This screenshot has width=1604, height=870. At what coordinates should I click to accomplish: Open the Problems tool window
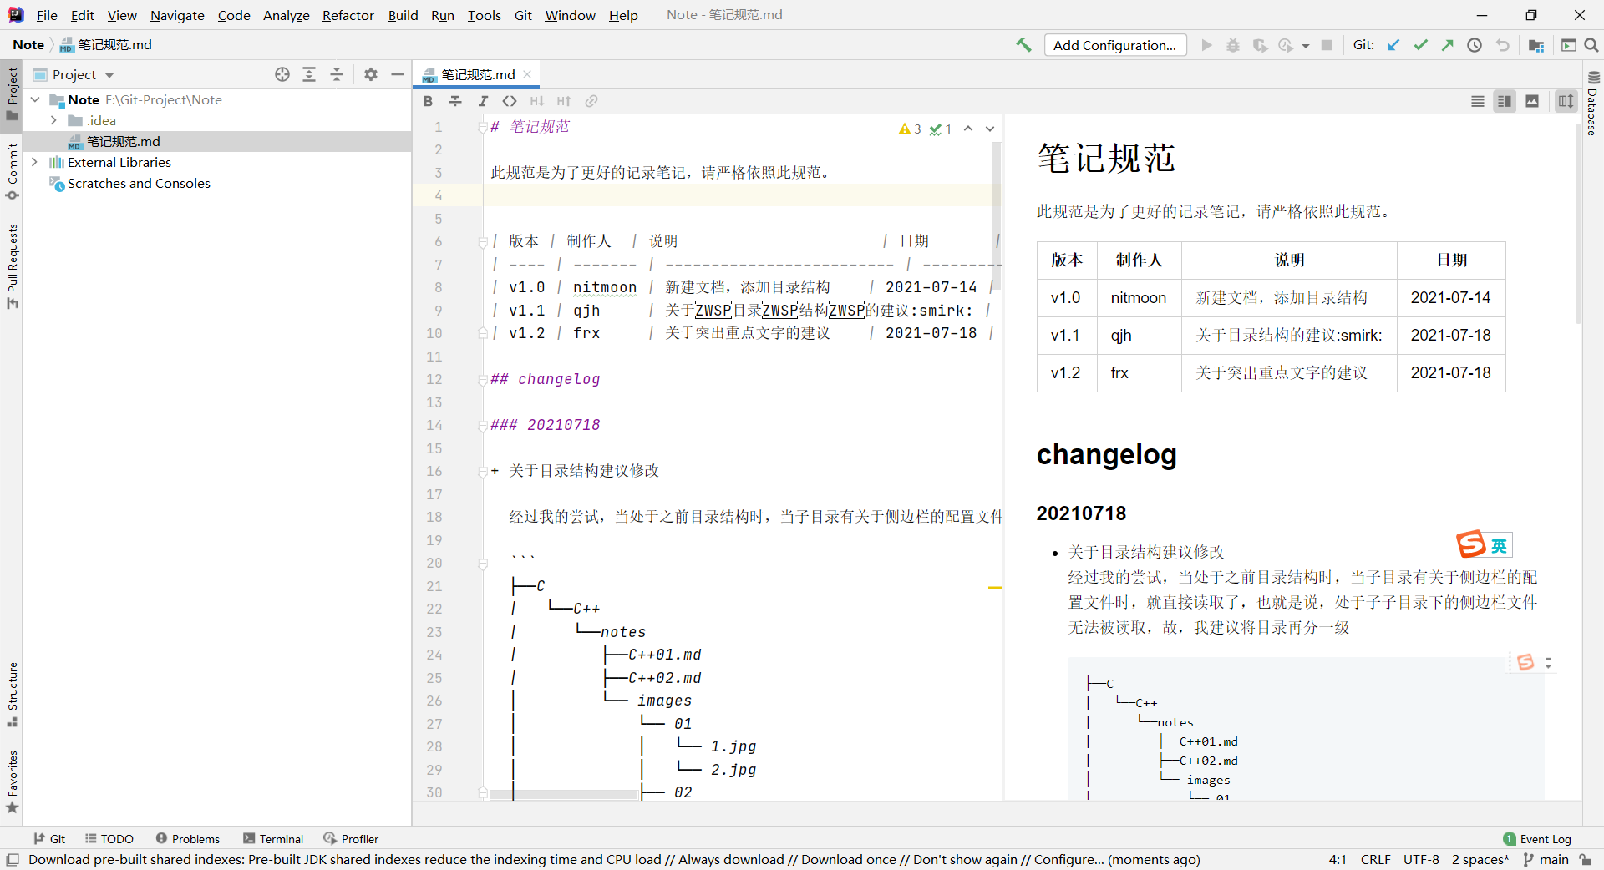click(x=188, y=839)
